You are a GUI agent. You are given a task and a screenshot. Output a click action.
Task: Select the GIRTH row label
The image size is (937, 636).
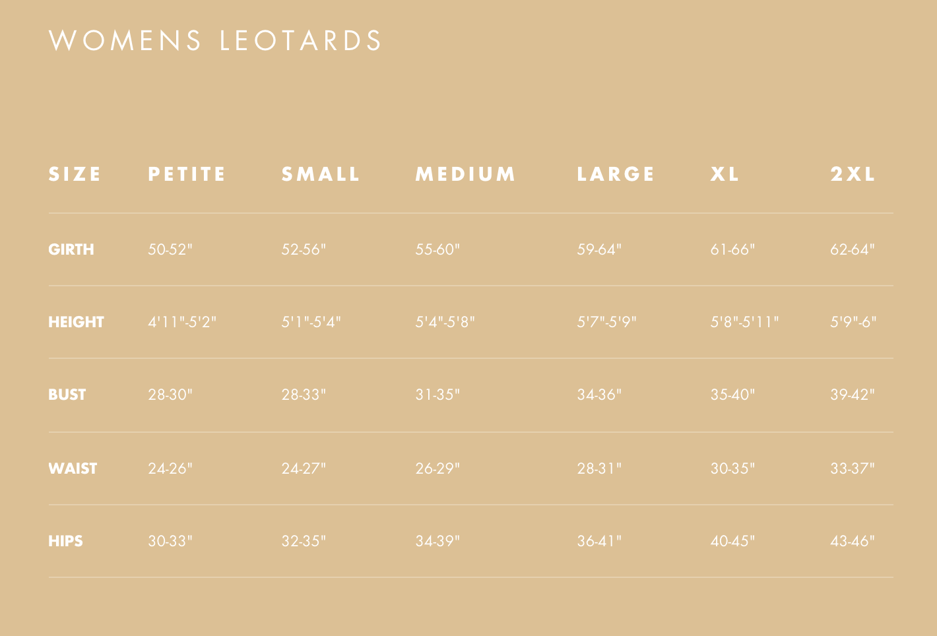pyautogui.click(x=71, y=249)
